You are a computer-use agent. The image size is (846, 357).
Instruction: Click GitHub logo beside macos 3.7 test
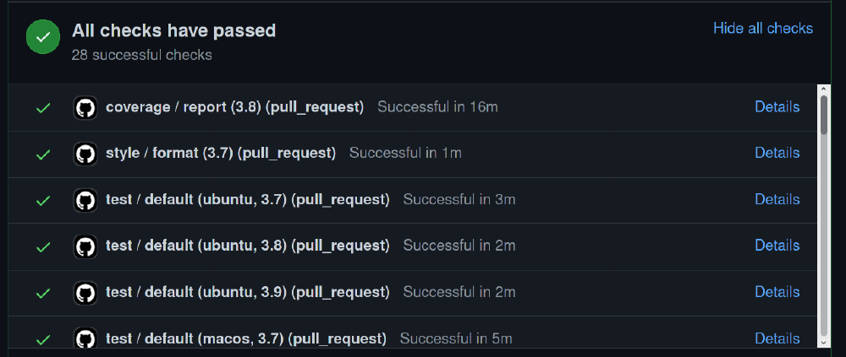coord(85,338)
